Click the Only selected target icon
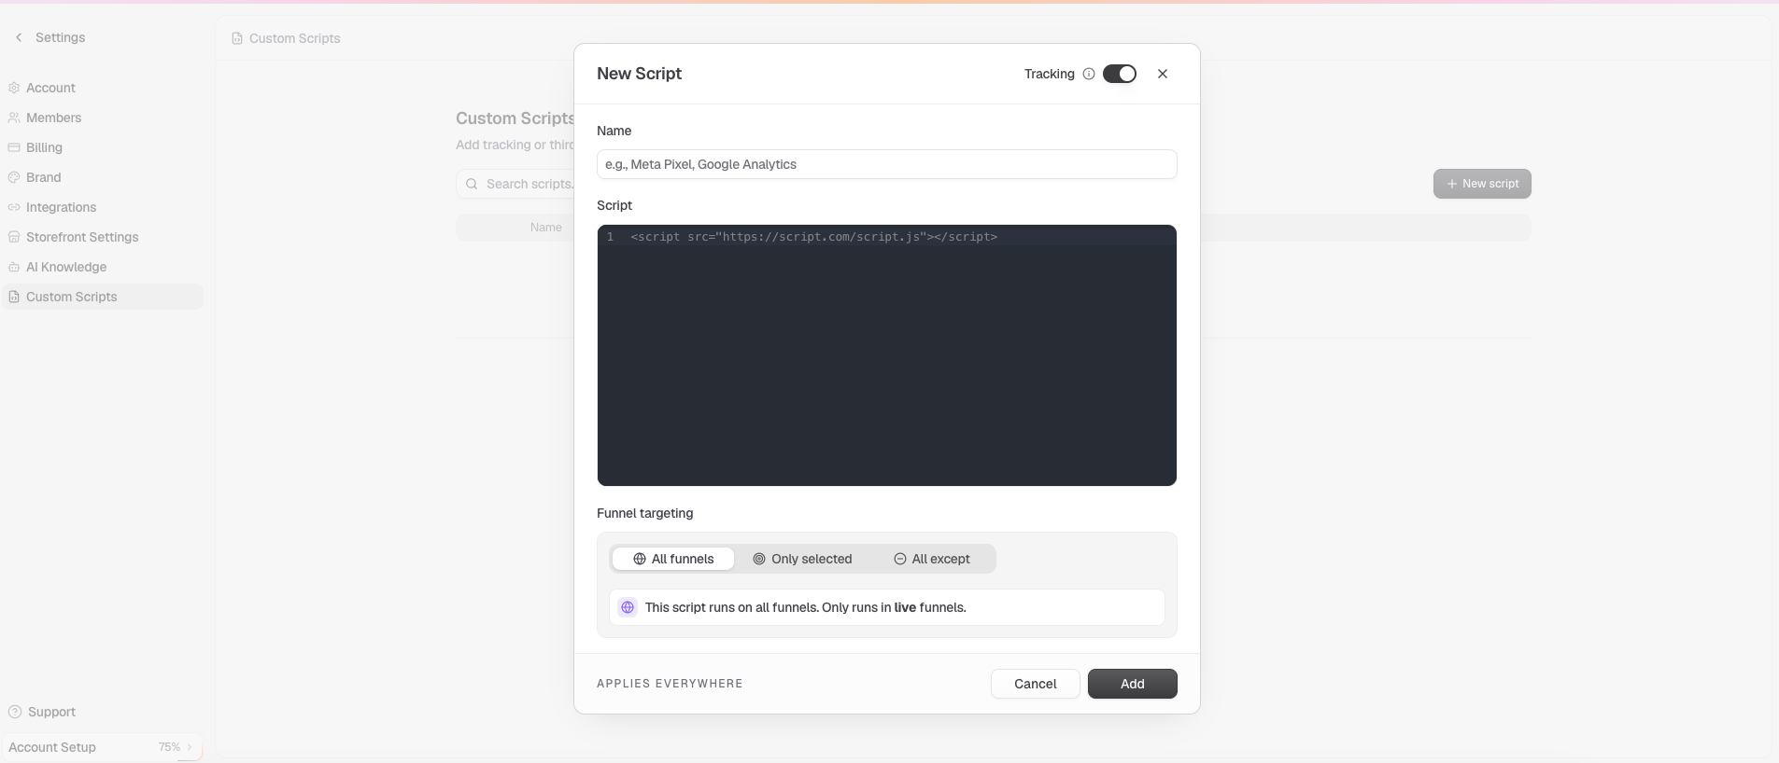 pos(759,559)
